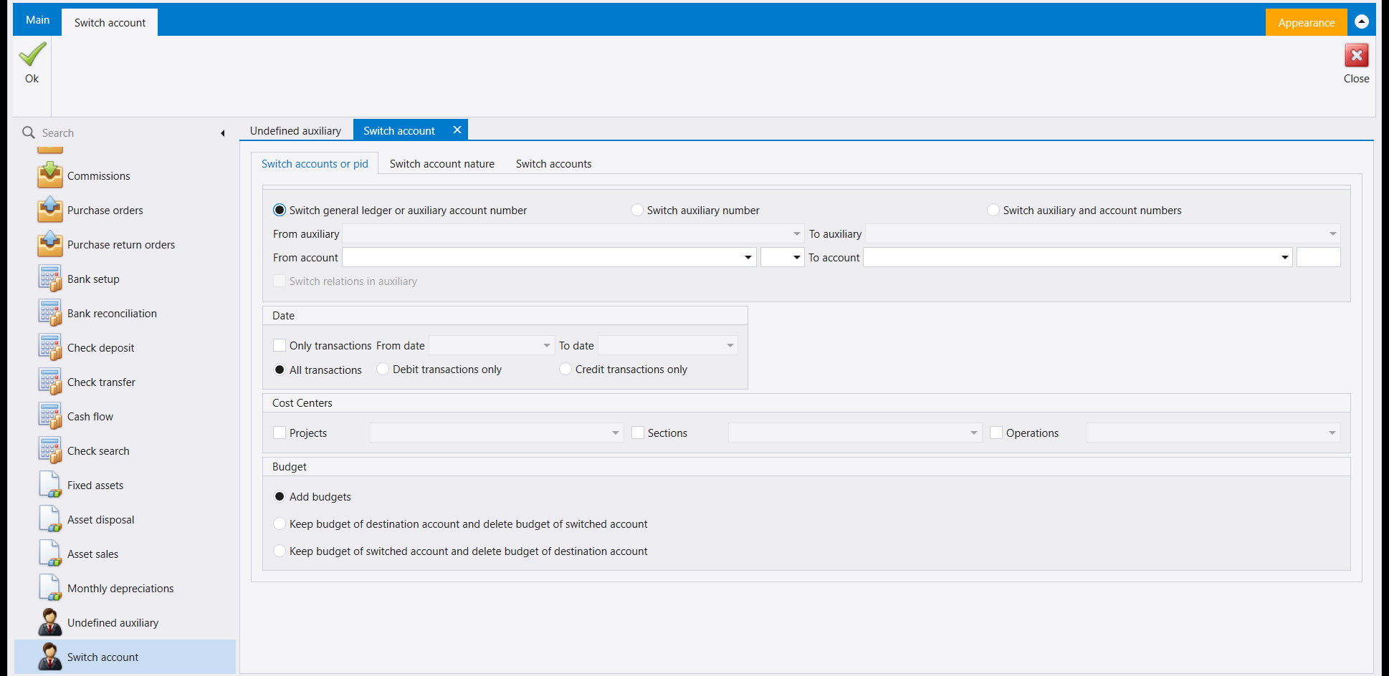Image resolution: width=1389 pixels, height=676 pixels.
Task: Open Purchase return orders icon
Action: pyautogui.click(x=50, y=244)
